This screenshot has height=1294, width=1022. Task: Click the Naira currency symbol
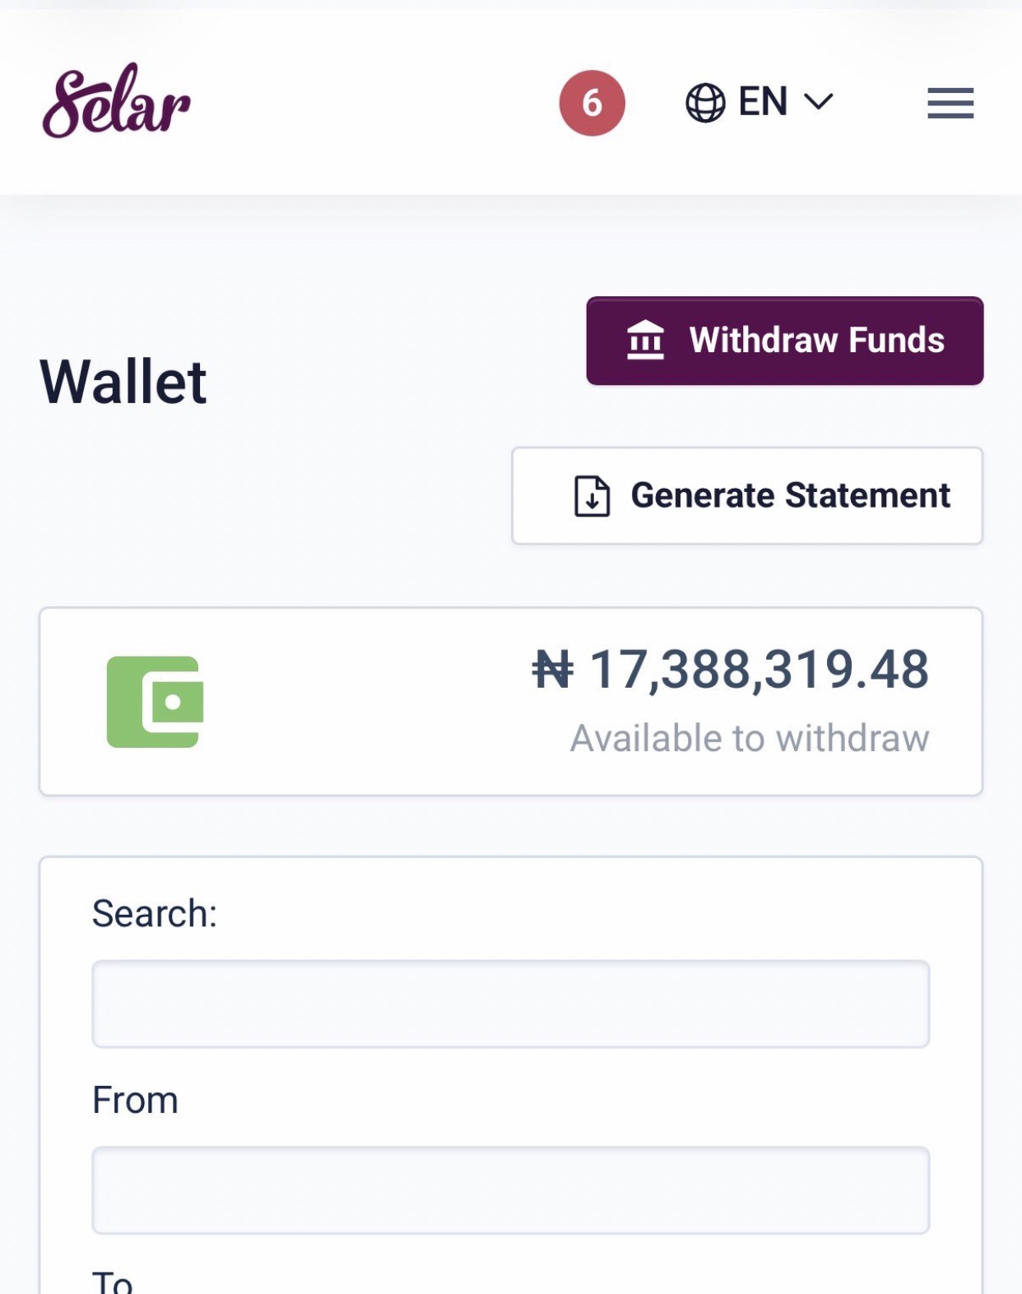[552, 669]
